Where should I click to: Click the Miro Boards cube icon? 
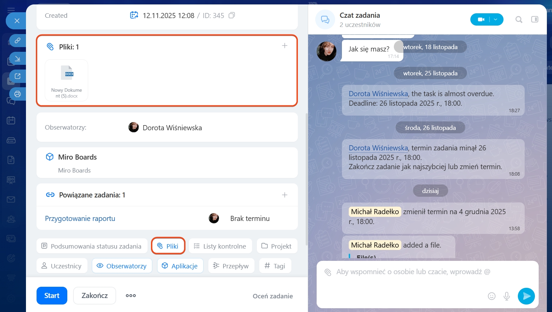pos(50,157)
